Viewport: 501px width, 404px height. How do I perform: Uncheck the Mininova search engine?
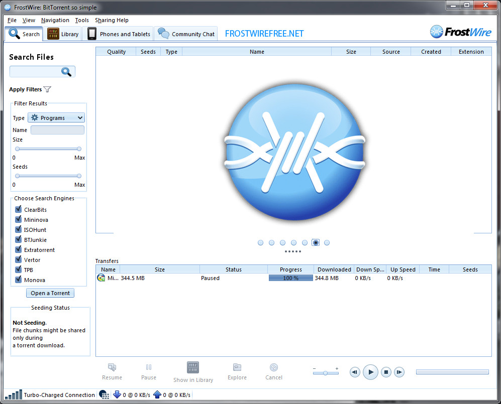point(18,219)
